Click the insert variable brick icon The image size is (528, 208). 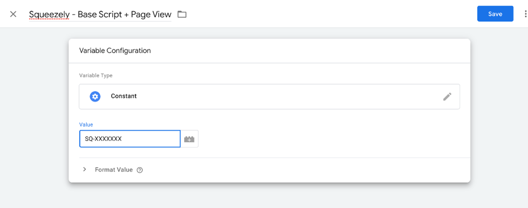point(189,139)
